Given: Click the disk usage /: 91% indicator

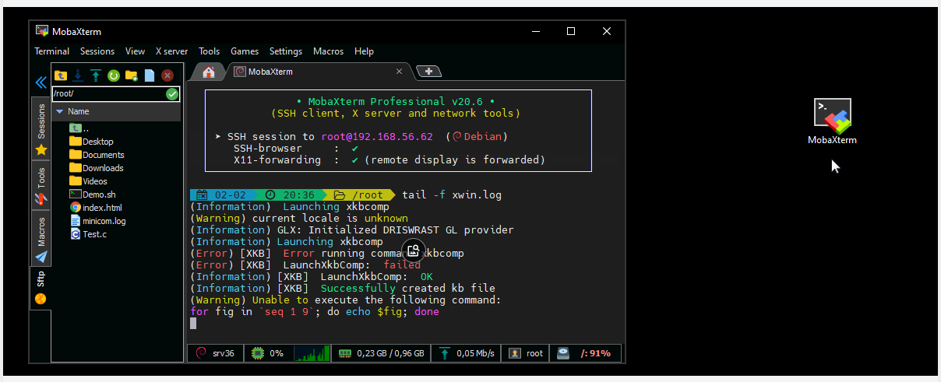Looking at the screenshot, I should coord(586,353).
